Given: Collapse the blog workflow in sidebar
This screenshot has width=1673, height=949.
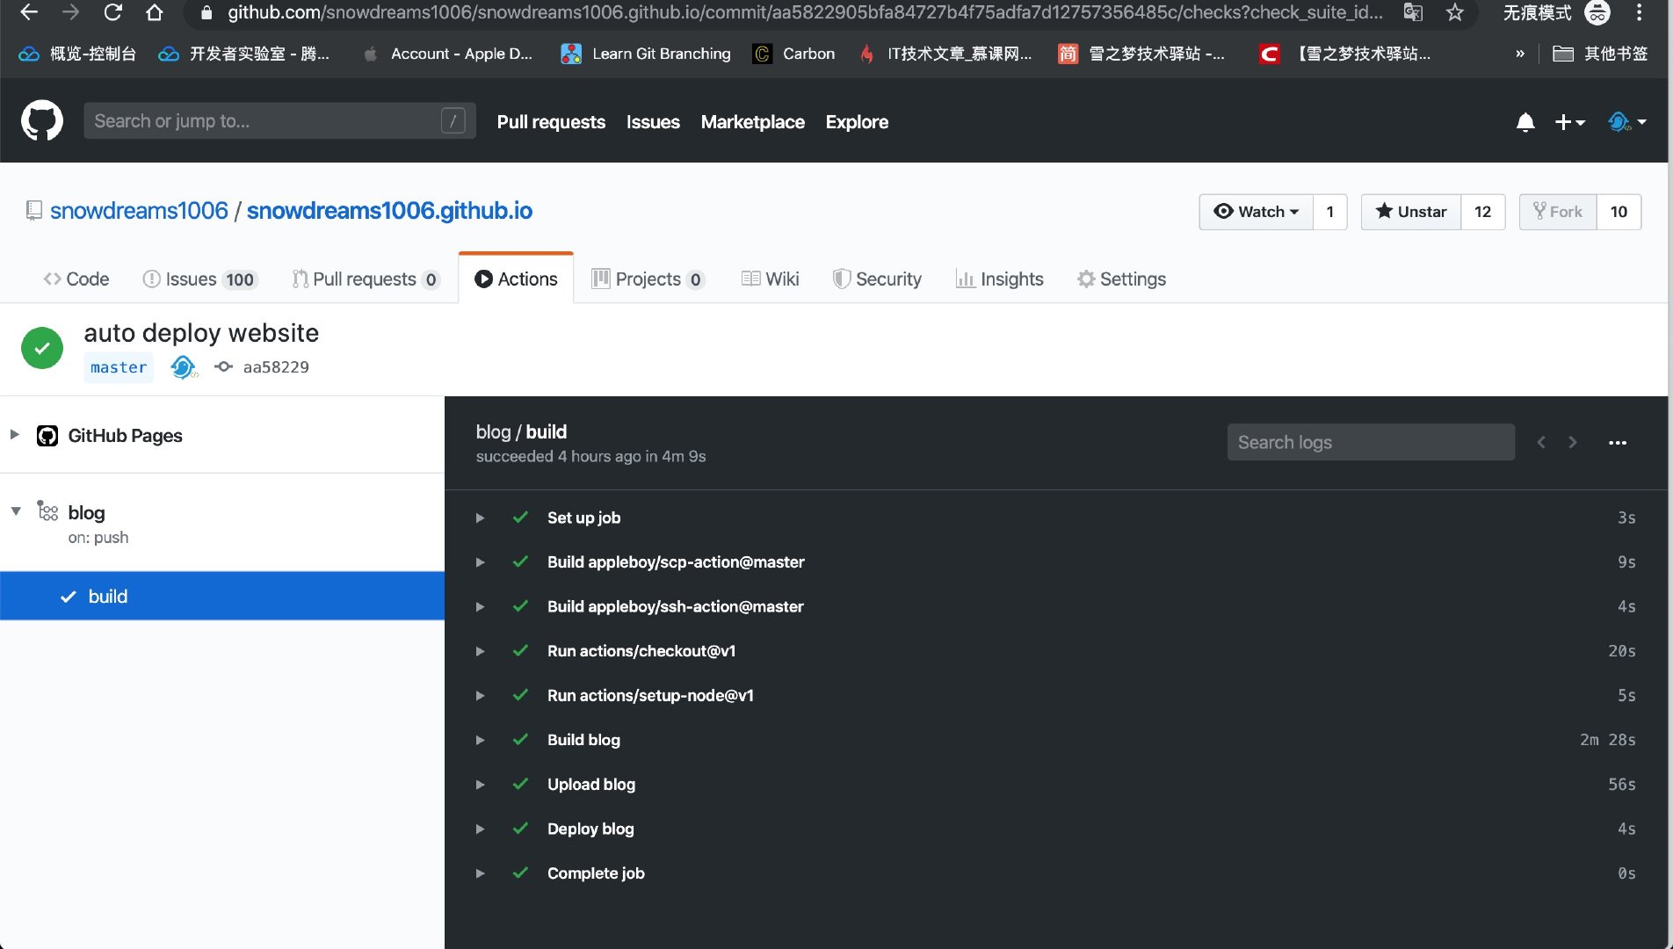Looking at the screenshot, I should tap(14, 511).
